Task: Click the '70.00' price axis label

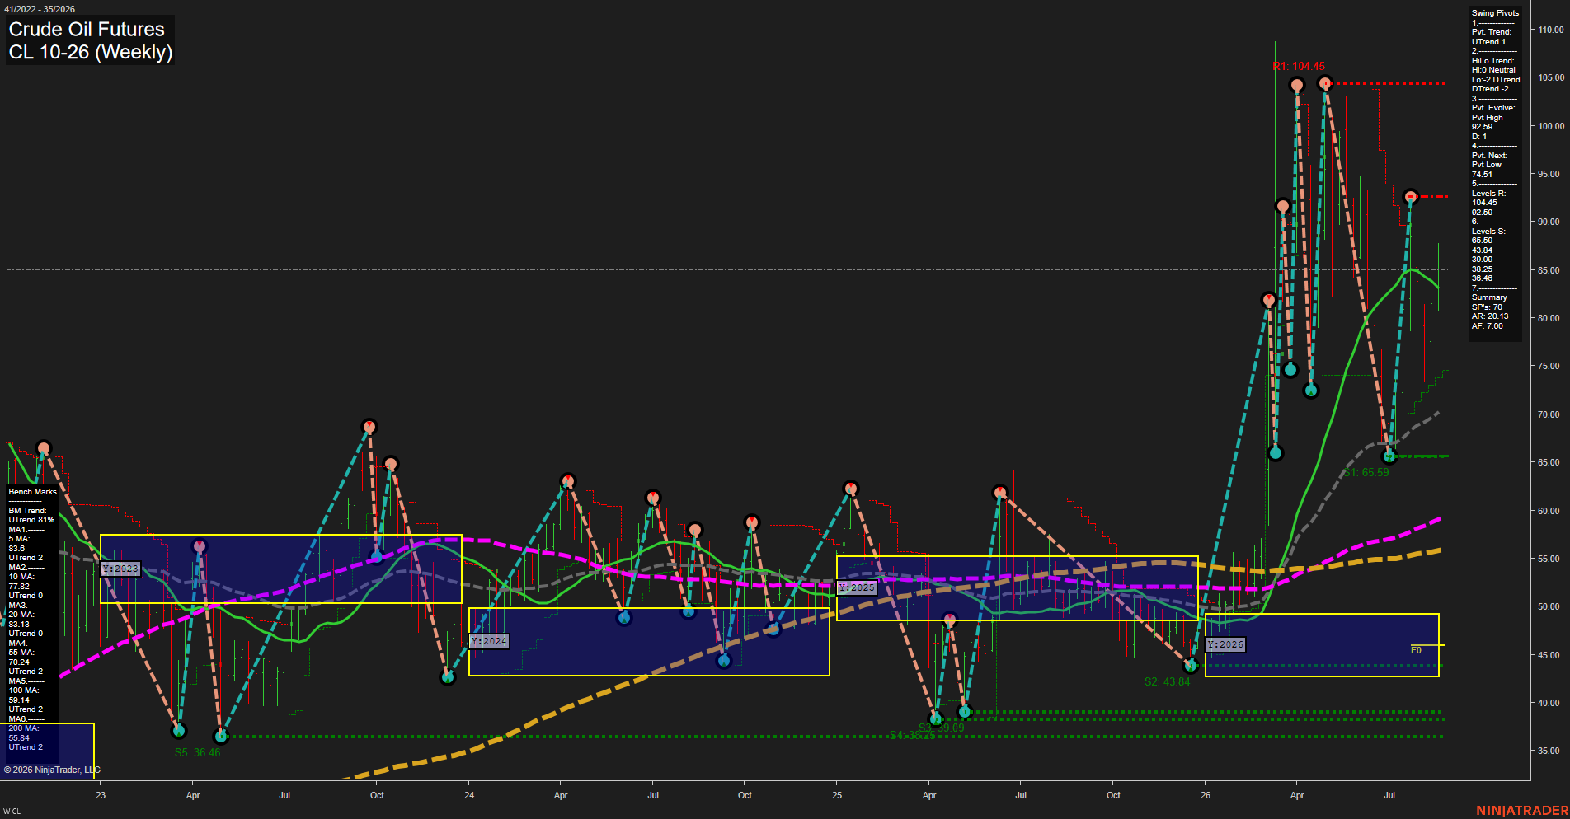Action: (1549, 414)
